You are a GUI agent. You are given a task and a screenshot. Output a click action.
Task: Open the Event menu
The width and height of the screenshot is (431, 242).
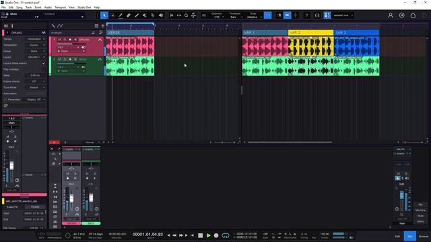click(38, 7)
